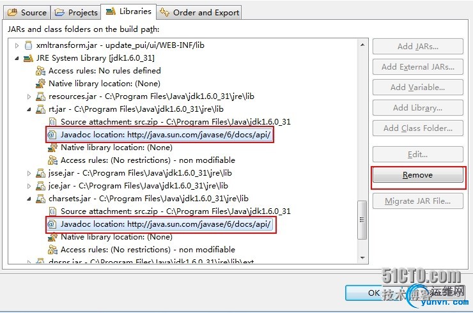This screenshot has width=473, height=313.
Task: Click JRE Native library location icon
Action: (x=40, y=84)
